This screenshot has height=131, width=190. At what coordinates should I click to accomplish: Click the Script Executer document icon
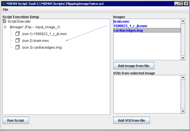5,22
